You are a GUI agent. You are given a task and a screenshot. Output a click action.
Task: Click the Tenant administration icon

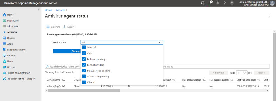coord(4,73)
